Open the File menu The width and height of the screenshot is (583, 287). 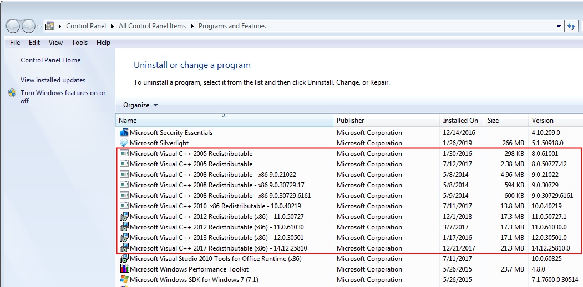point(15,42)
